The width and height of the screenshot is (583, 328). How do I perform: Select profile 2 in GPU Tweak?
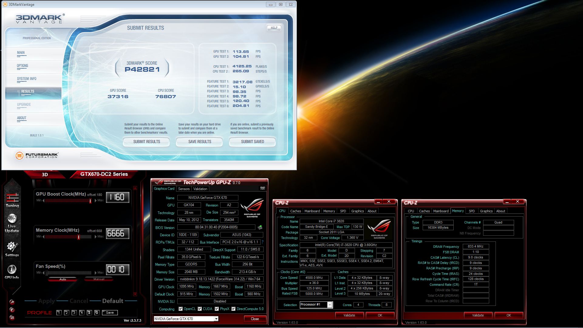tap(66, 313)
